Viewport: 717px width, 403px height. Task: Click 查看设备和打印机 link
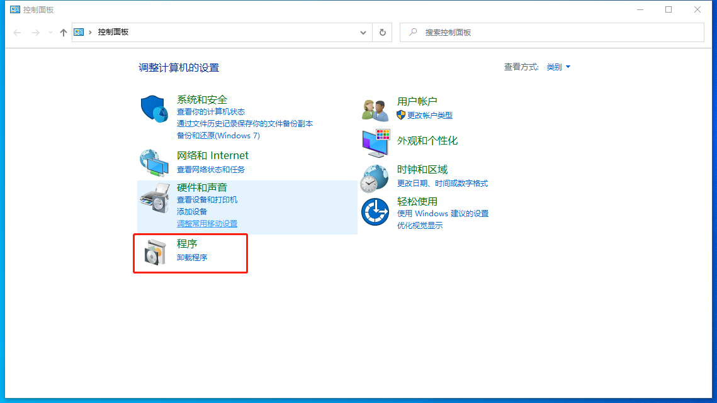tap(207, 200)
